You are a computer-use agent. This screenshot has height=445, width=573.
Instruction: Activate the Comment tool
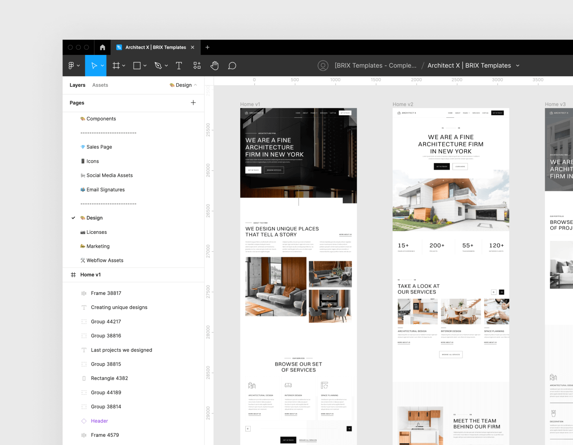tap(232, 65)
